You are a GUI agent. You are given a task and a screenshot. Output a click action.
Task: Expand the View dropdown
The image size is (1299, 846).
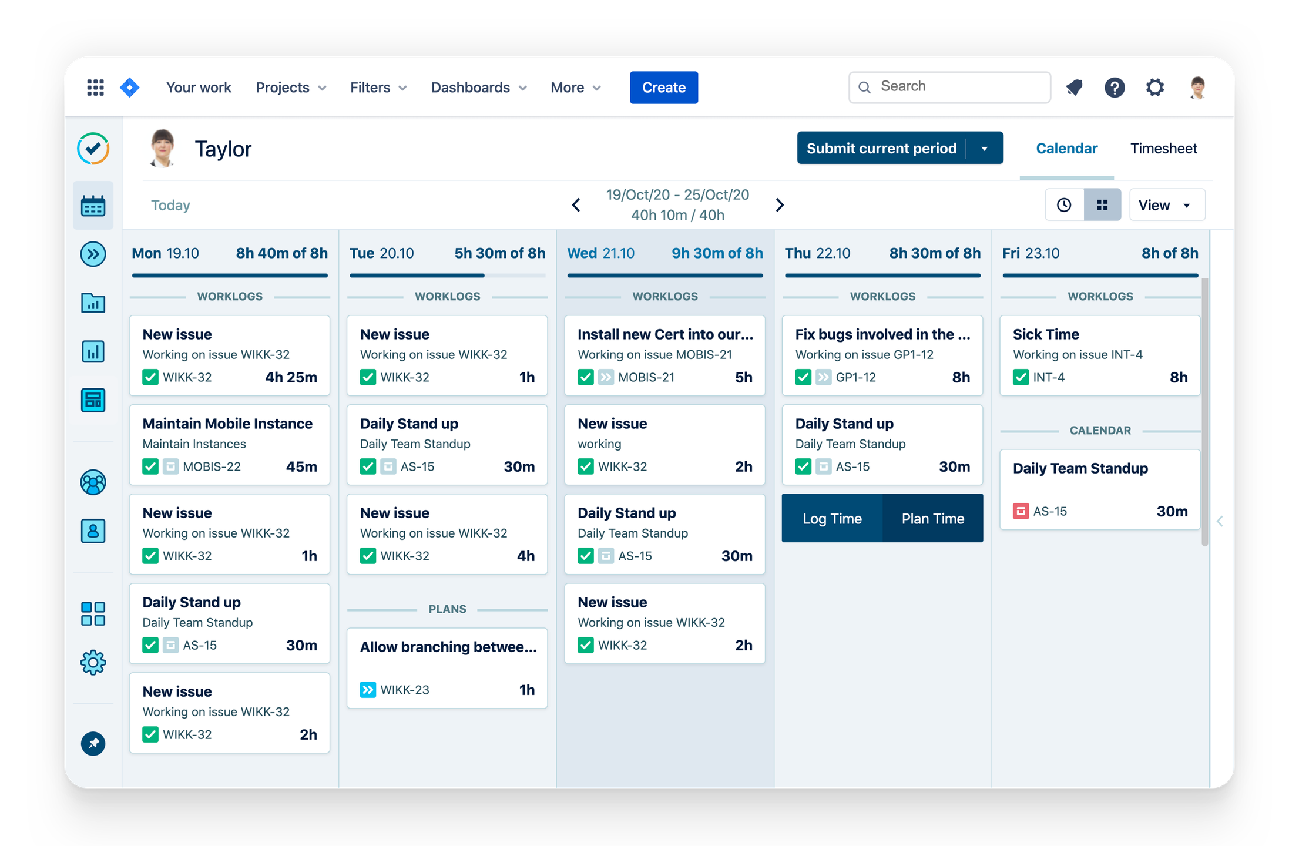tap(1166, 205)
